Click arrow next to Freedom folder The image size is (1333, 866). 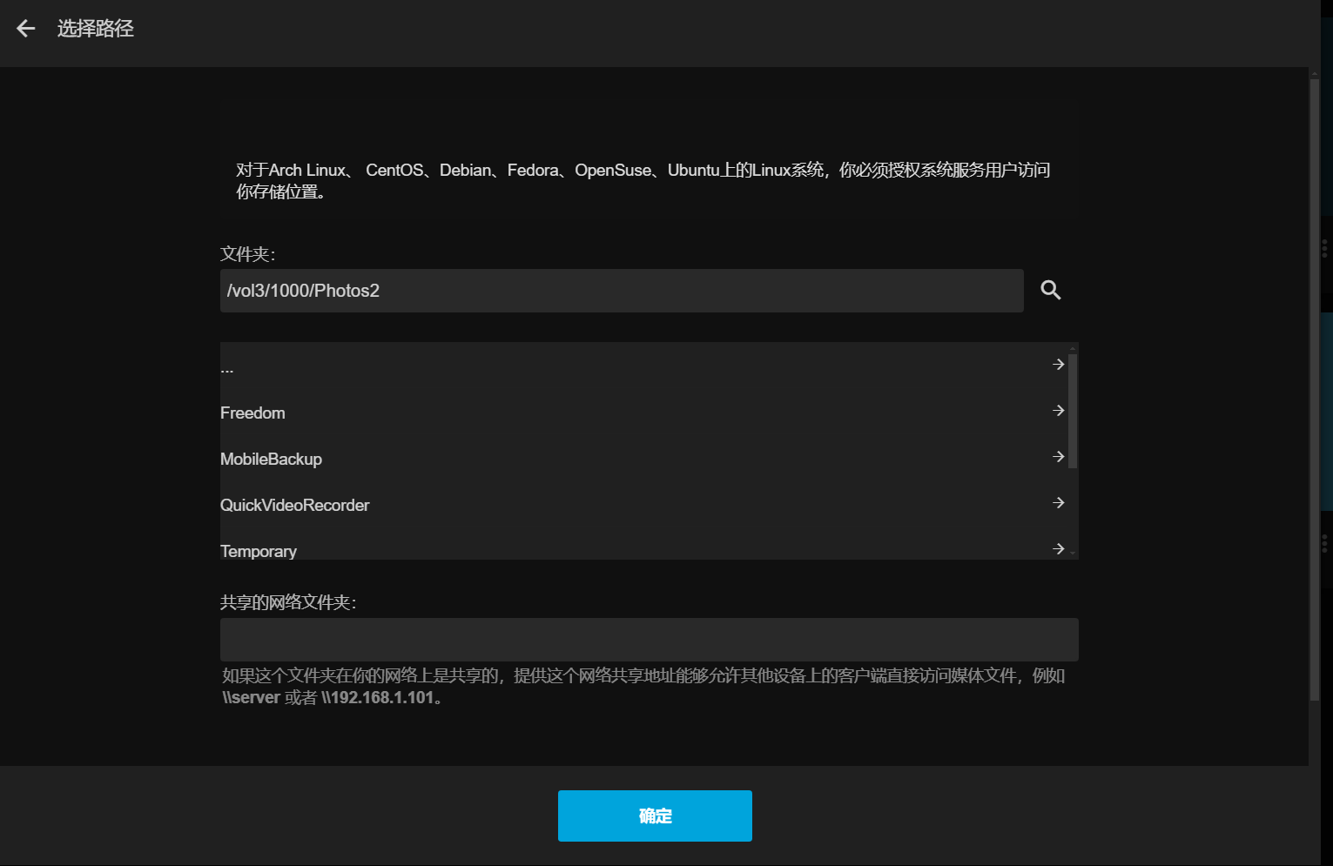click(x=1059, y=410)
